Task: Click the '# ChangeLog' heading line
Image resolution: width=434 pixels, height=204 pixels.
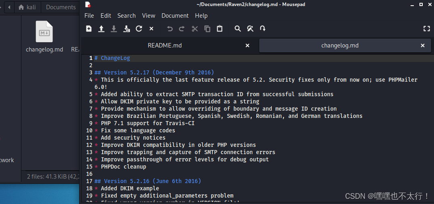Action: coord(112,58)
